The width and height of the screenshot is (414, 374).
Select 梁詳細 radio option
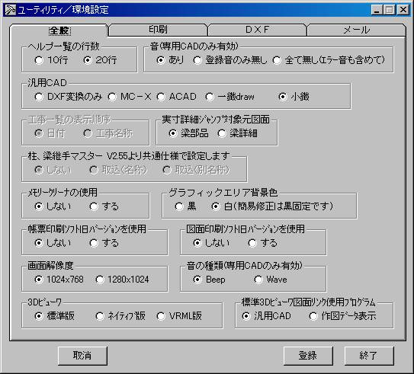238,133
